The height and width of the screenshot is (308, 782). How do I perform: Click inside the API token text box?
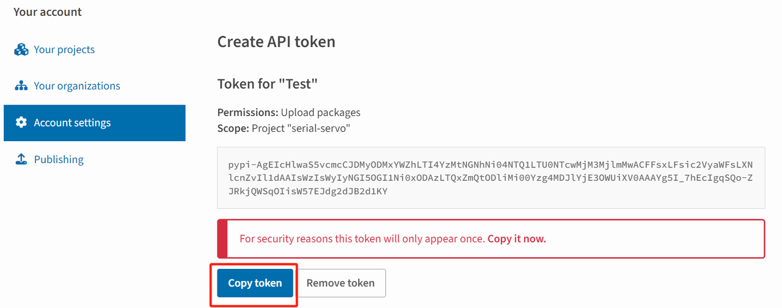pyautogui.click(x=491, y=178)
